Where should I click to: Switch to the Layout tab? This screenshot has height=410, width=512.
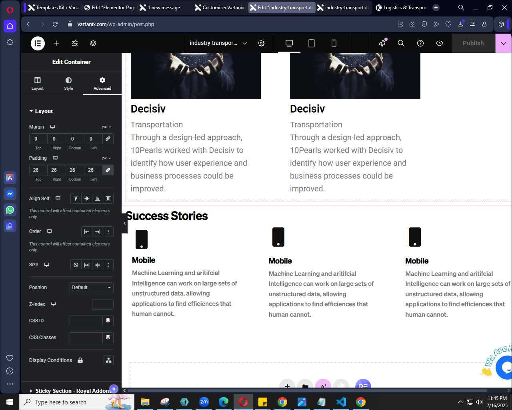38,83
